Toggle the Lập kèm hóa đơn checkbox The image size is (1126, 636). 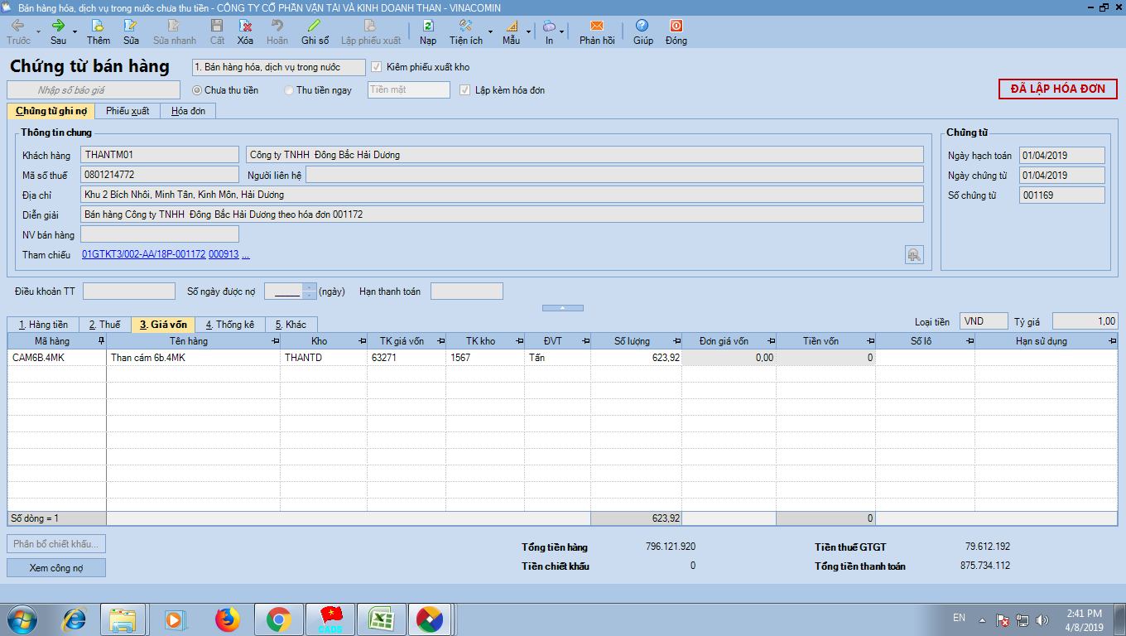pyautogui.click(x=465, y=90)
